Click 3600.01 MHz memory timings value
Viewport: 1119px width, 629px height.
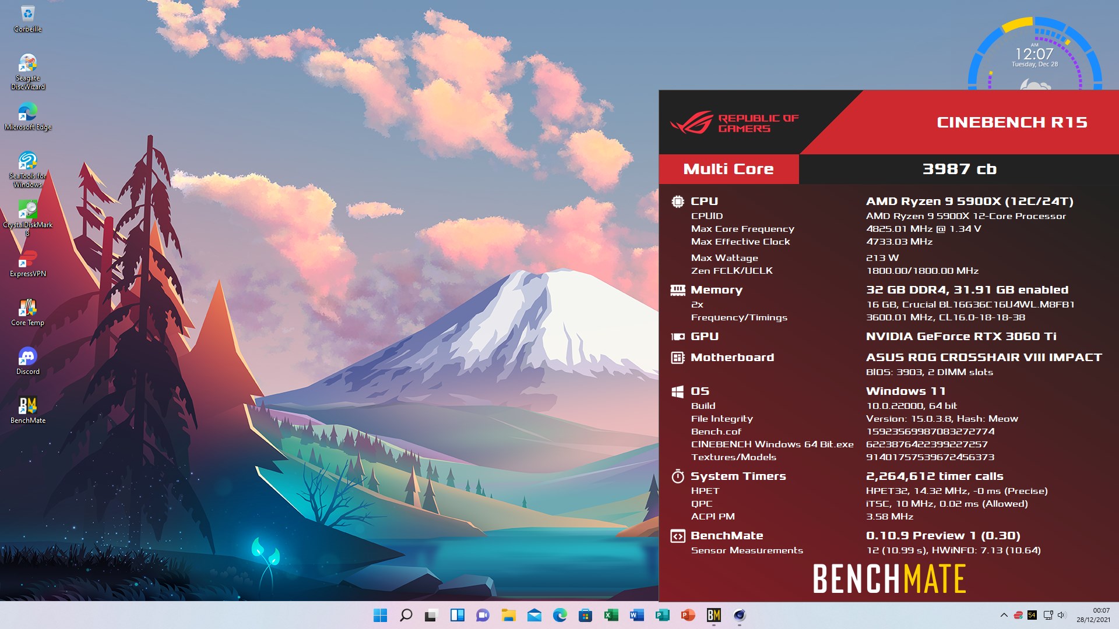[945, 317]
